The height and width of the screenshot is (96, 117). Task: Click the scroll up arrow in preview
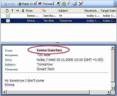(x=113, y=48)
